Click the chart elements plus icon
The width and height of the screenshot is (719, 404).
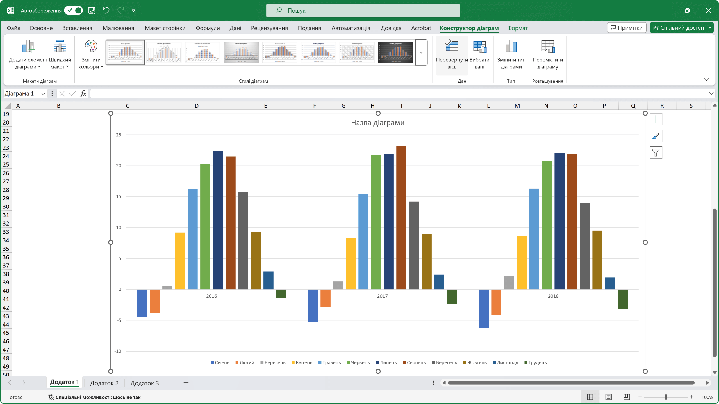coord(656,119)
